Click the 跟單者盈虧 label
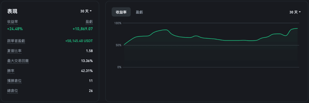This screenshot has width=309, height=103. (16, 41)
